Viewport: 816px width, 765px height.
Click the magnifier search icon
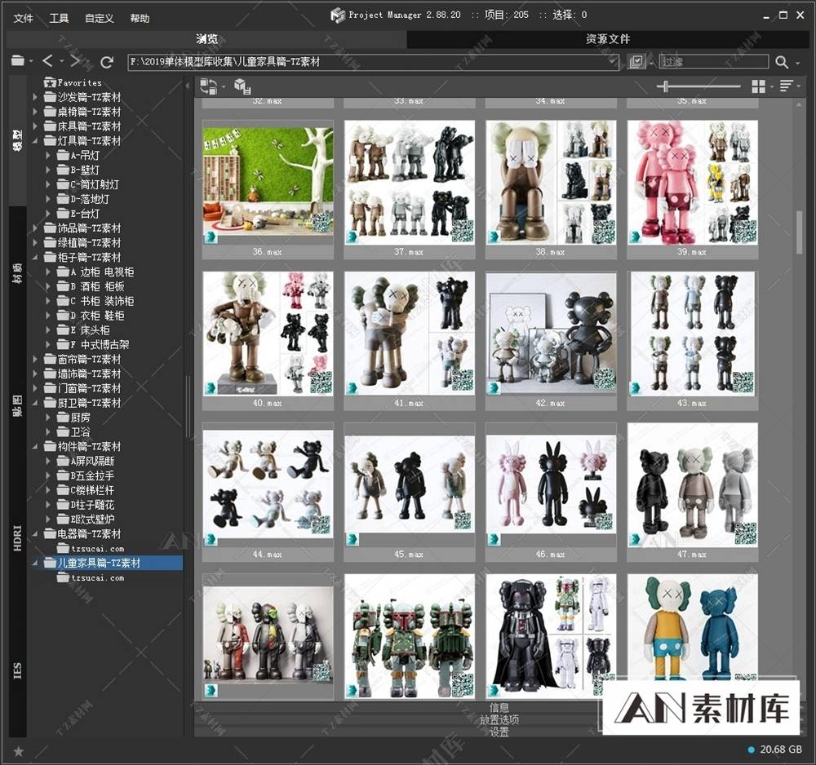(781, 62)
